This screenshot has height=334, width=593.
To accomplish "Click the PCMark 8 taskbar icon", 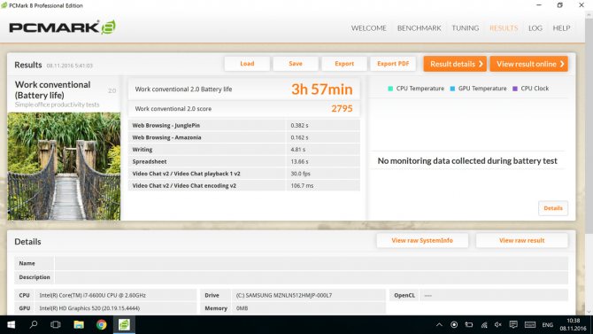I will coord(124,324).
